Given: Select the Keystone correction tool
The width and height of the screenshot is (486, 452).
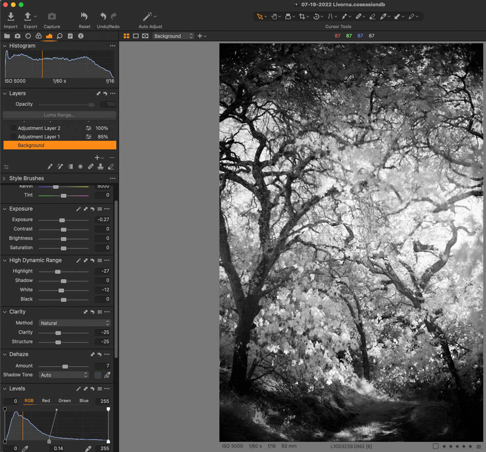Looking at the screenshot, I should click(x=330, y=17).
